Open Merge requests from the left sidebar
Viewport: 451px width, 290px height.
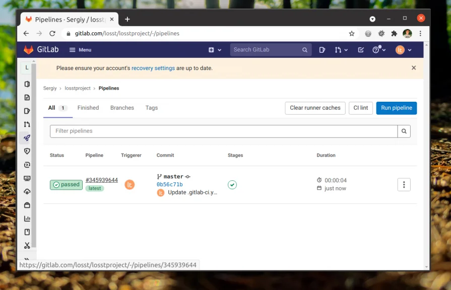[27, 124]
